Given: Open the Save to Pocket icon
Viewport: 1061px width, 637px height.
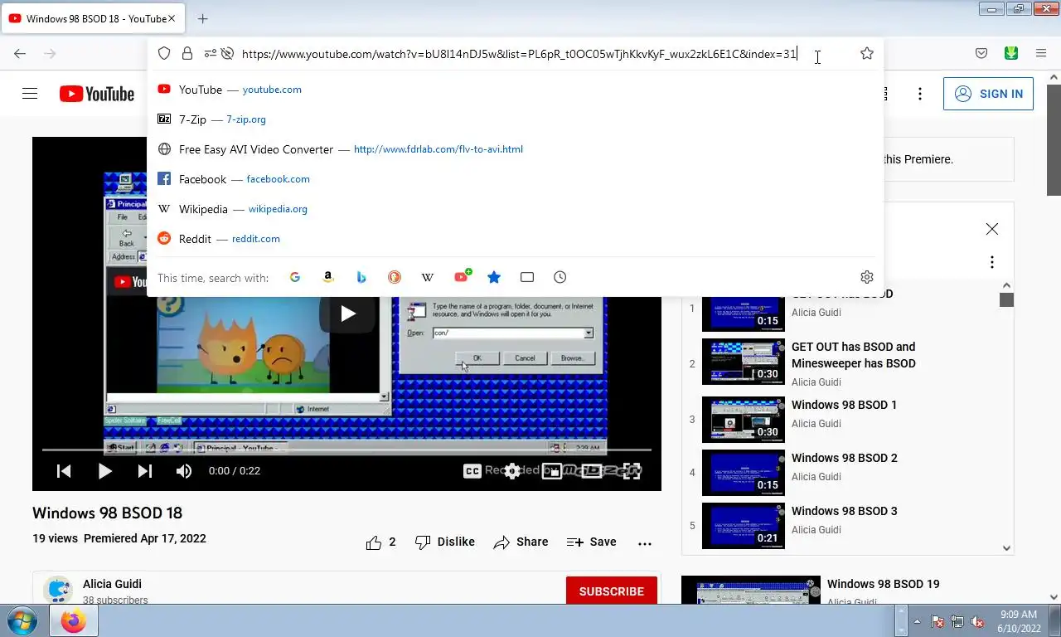Looking at the screenshot, I should [981, 54].
